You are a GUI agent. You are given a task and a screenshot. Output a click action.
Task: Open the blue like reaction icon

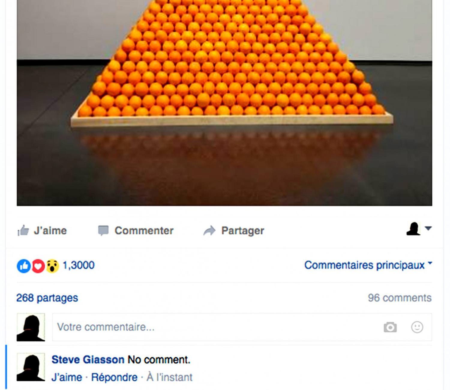click(24, 266)
